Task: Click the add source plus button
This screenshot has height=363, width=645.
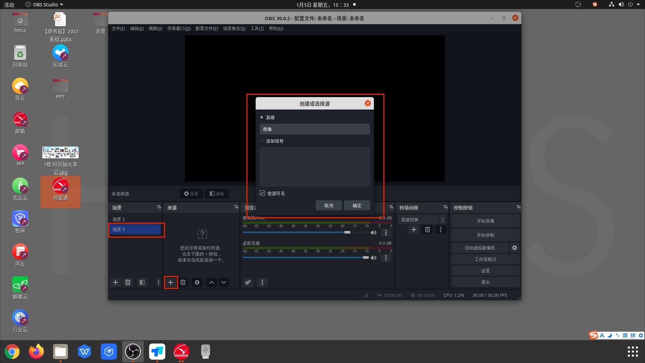Action: (x=171, y=282)
